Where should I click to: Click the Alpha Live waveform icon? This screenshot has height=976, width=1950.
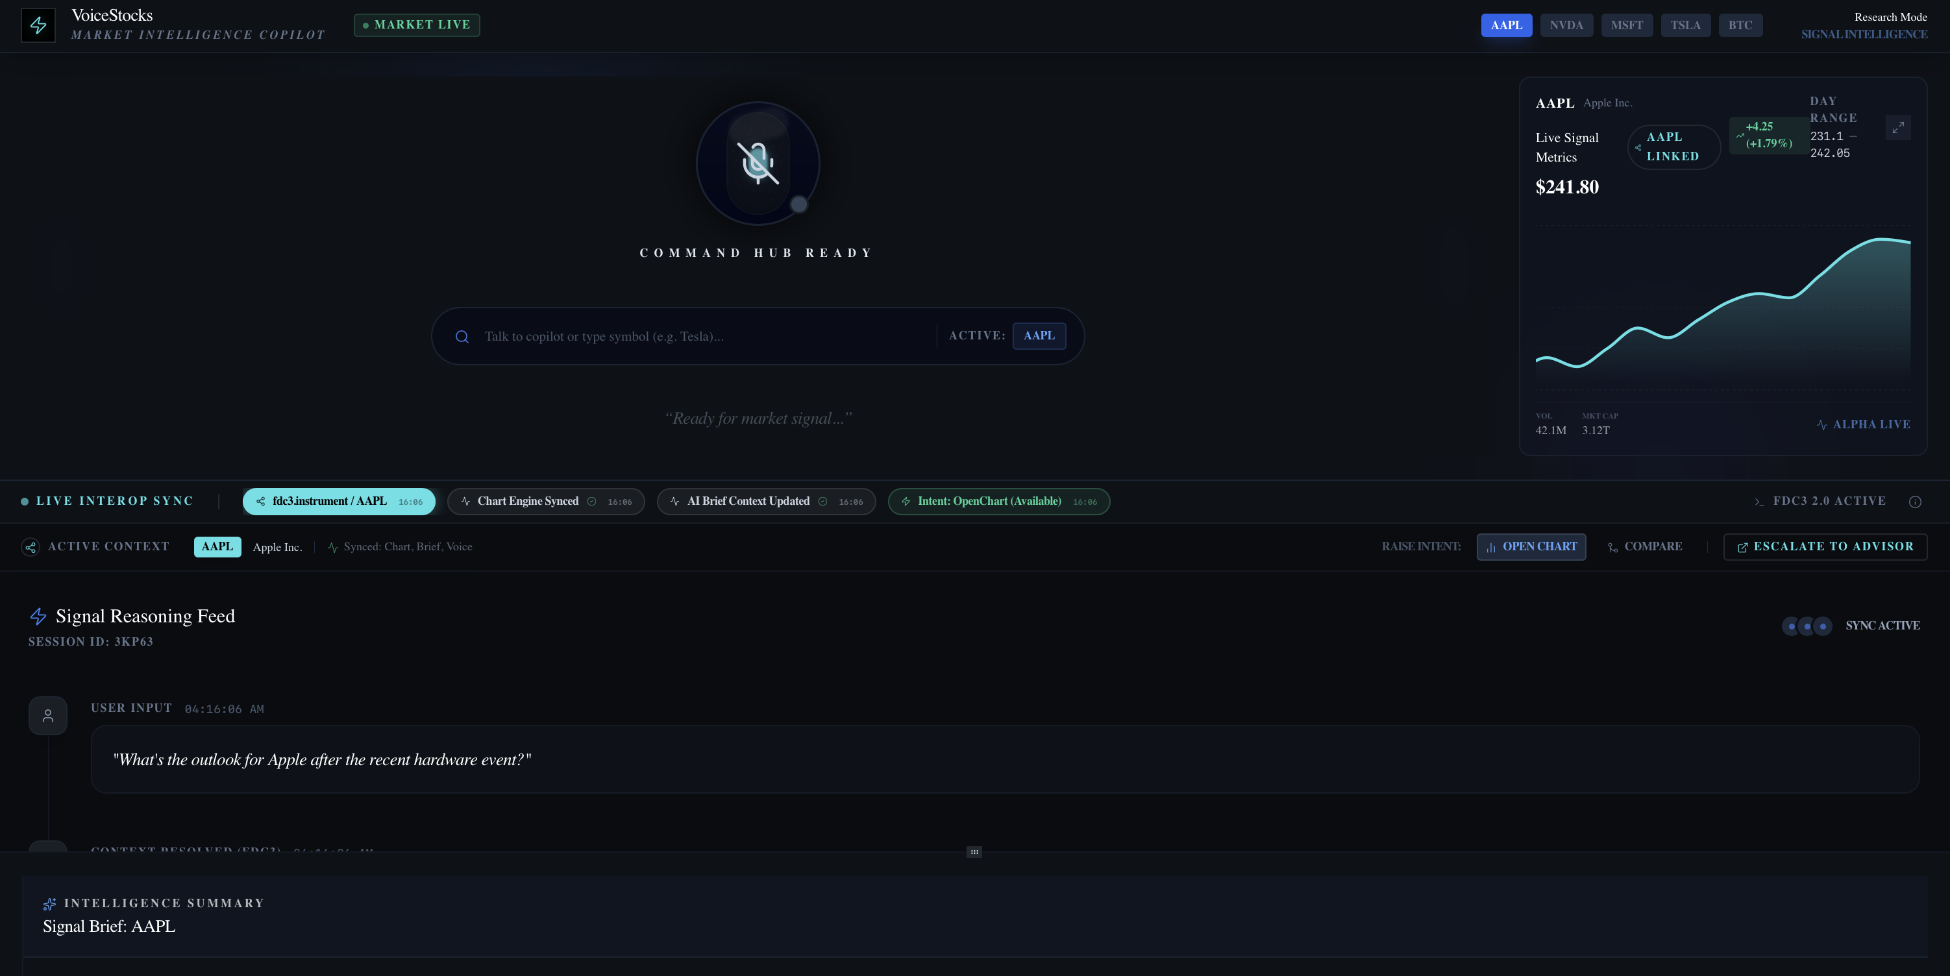pos(1821,424)
